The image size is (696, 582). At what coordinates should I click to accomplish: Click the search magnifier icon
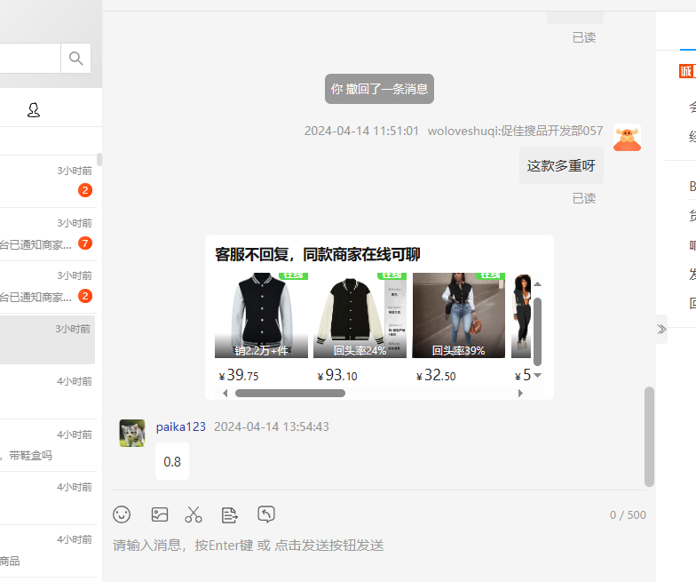coord(76,59)
